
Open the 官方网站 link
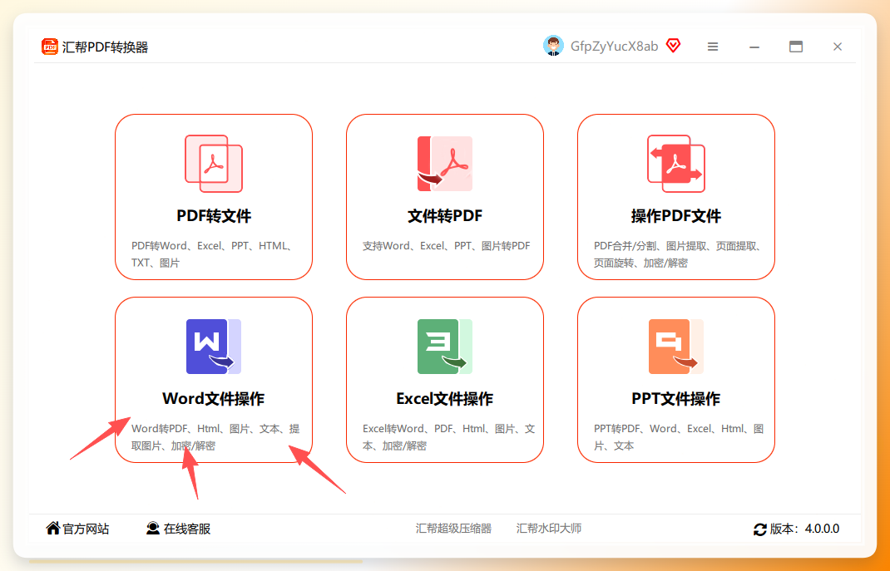click(x=85, y=529)
